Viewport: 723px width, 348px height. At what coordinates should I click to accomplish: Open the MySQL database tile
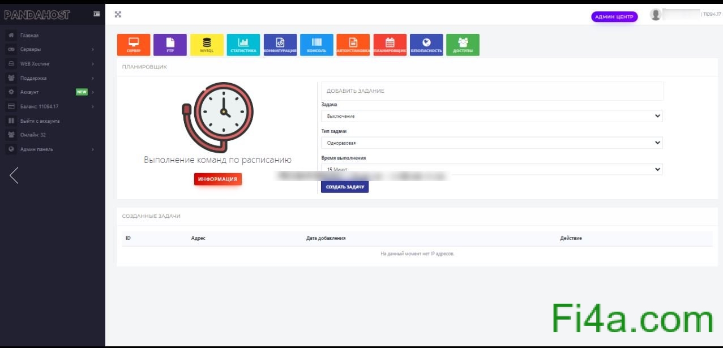pyautogui.click(x=207, y=45)
